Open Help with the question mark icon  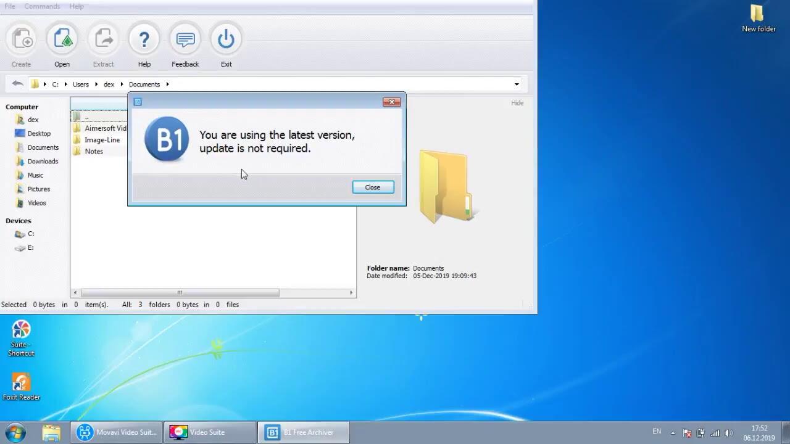coord(144,39)
